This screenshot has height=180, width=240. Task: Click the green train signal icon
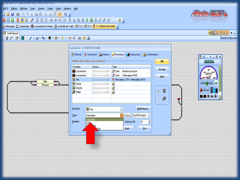click(x=87, y=20)
